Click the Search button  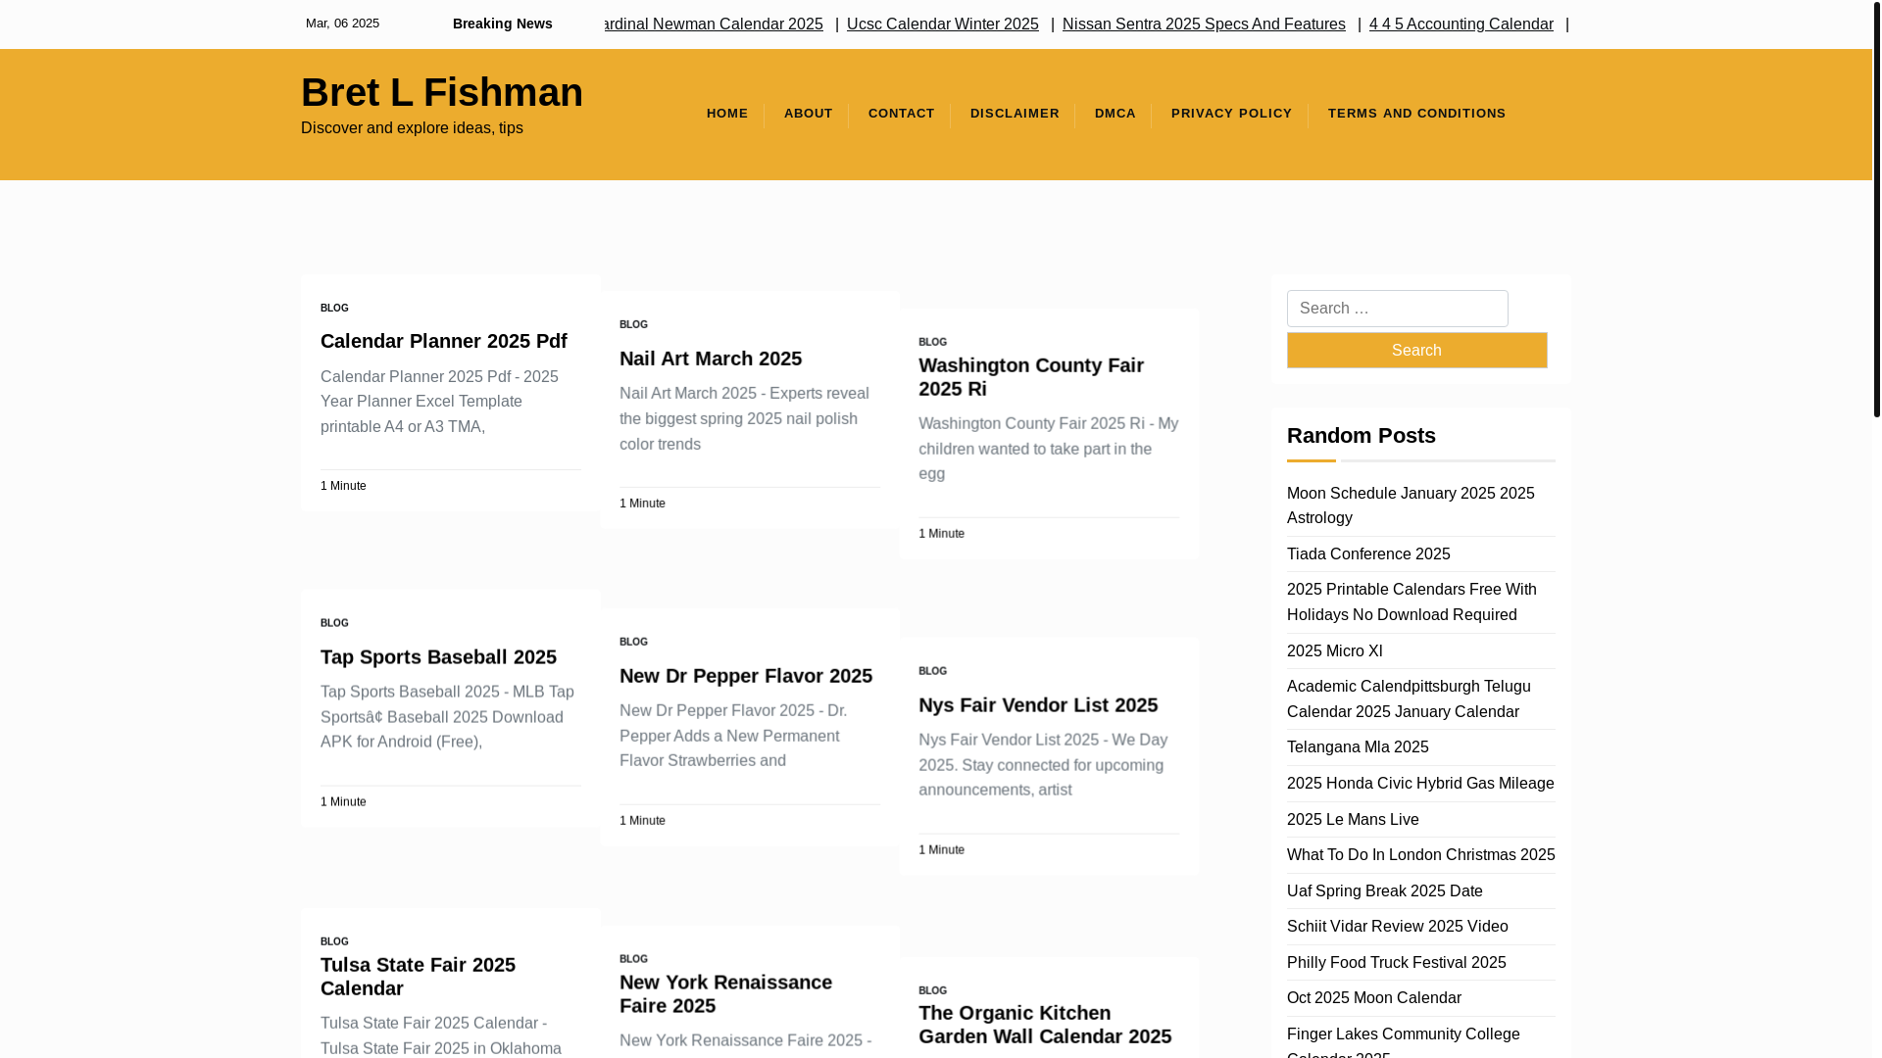tap(1416, 351)
